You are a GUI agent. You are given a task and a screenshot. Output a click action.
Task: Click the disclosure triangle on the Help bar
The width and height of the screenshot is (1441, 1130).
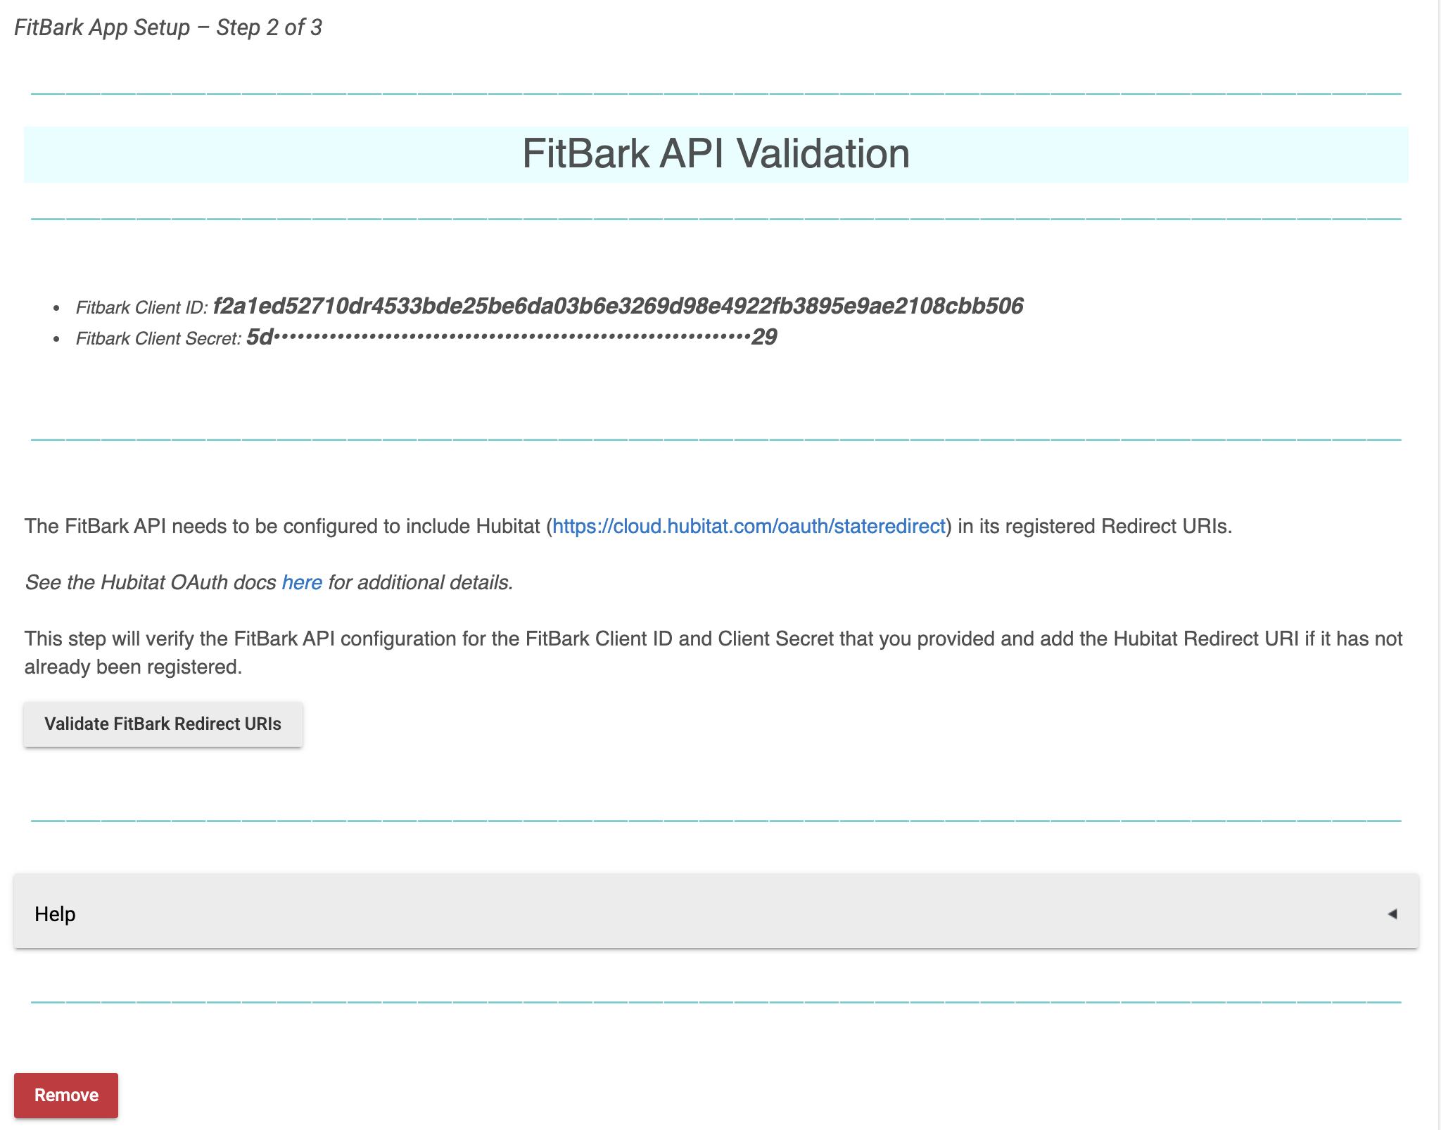[1394, 913]
